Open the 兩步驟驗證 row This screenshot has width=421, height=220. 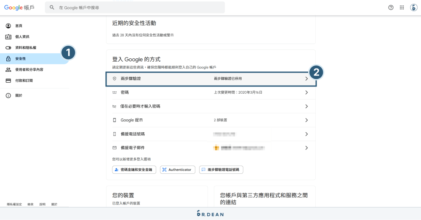pyautogui.click(x=211, y=79)
